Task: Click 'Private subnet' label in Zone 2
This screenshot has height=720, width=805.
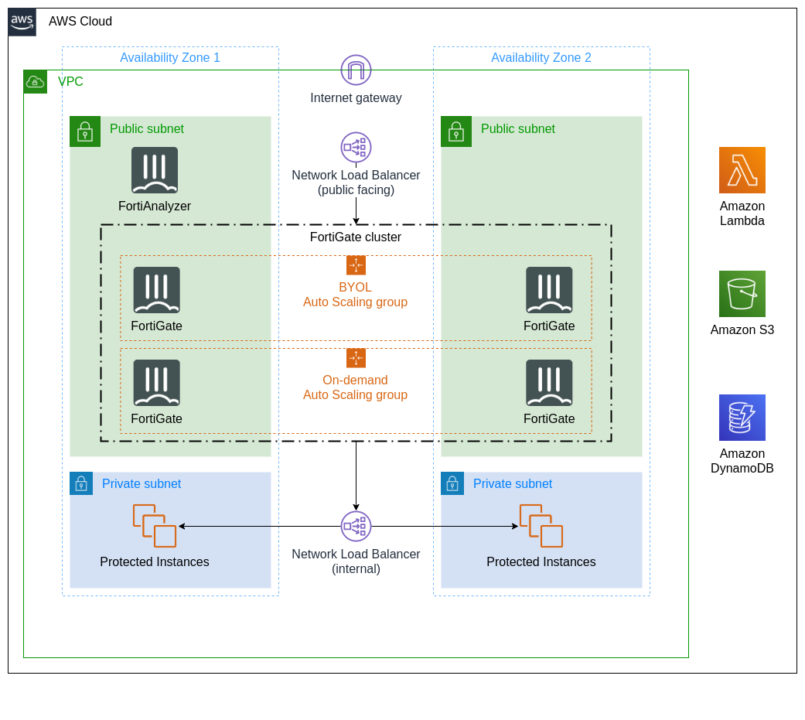Action: point(513,484)
